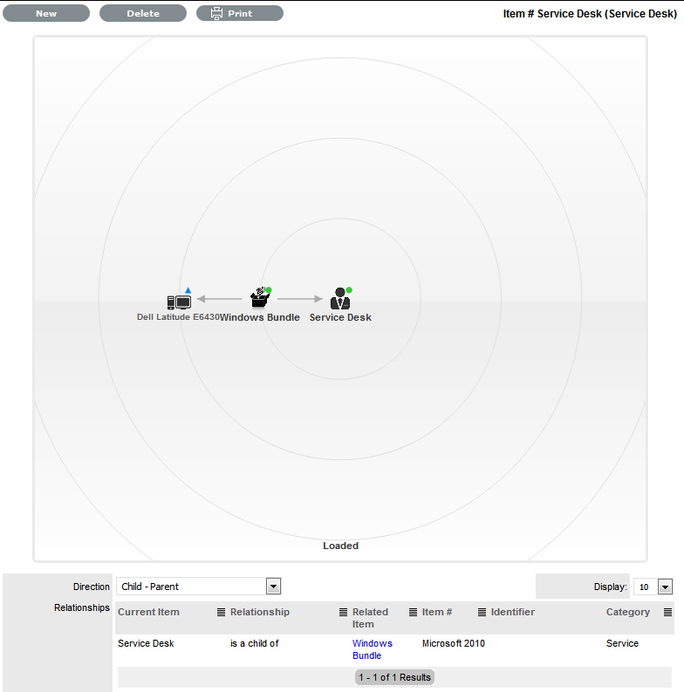The height and width of the screenshot is (692, 684).
Task: Sort by the Category column header
Action: [628, 612]
